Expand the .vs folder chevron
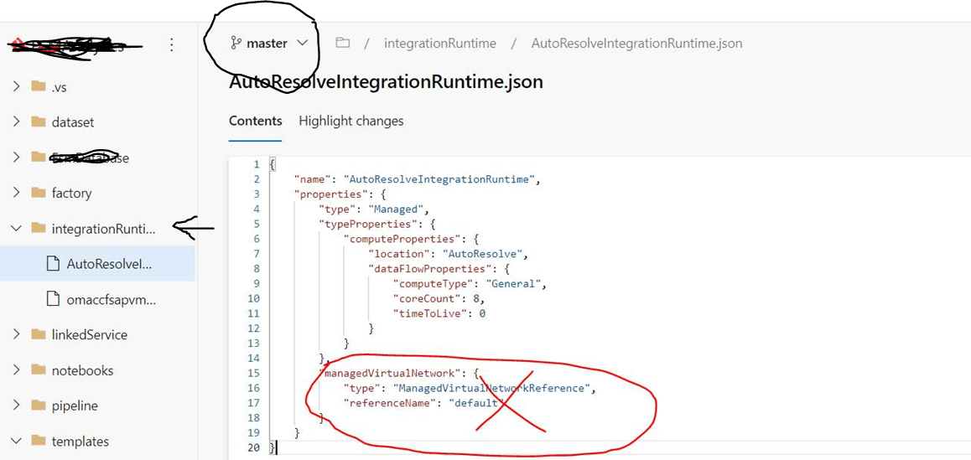This screenshot has height=460, width=971. [x=16, y=86]
